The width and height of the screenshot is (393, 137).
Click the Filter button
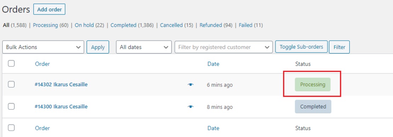(x=340, y=47)
